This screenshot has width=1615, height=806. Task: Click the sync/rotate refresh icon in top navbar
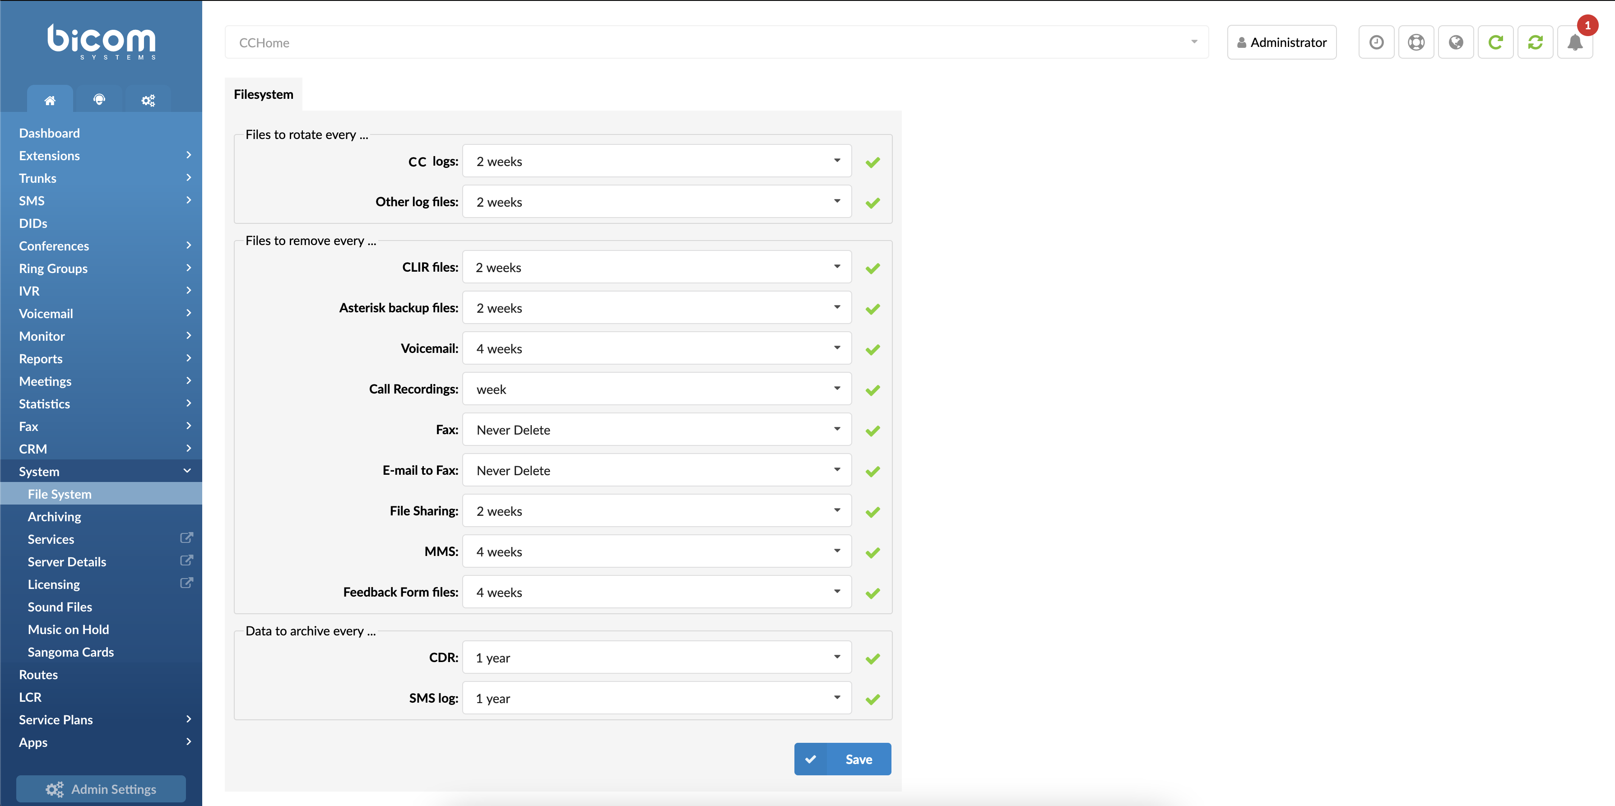pos(1538,43)
